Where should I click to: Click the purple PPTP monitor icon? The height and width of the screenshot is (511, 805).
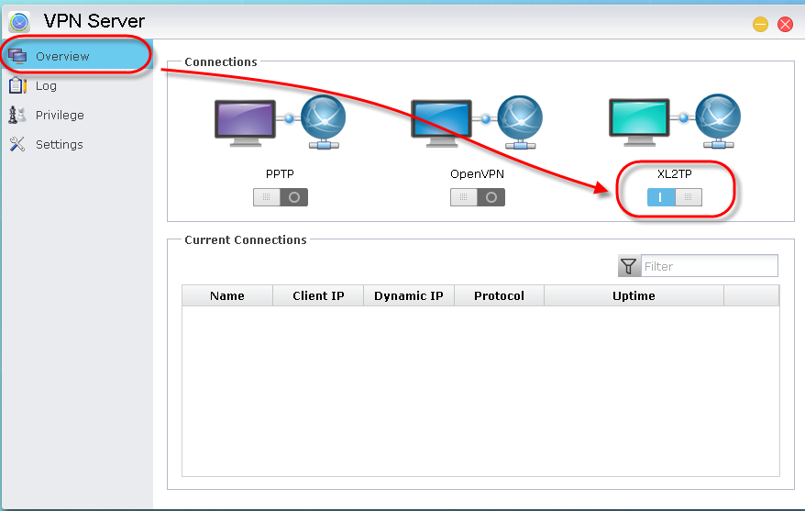coord(245,123)
